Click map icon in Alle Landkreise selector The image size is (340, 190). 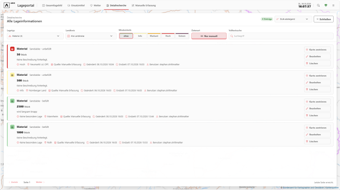tap(68, 36)
